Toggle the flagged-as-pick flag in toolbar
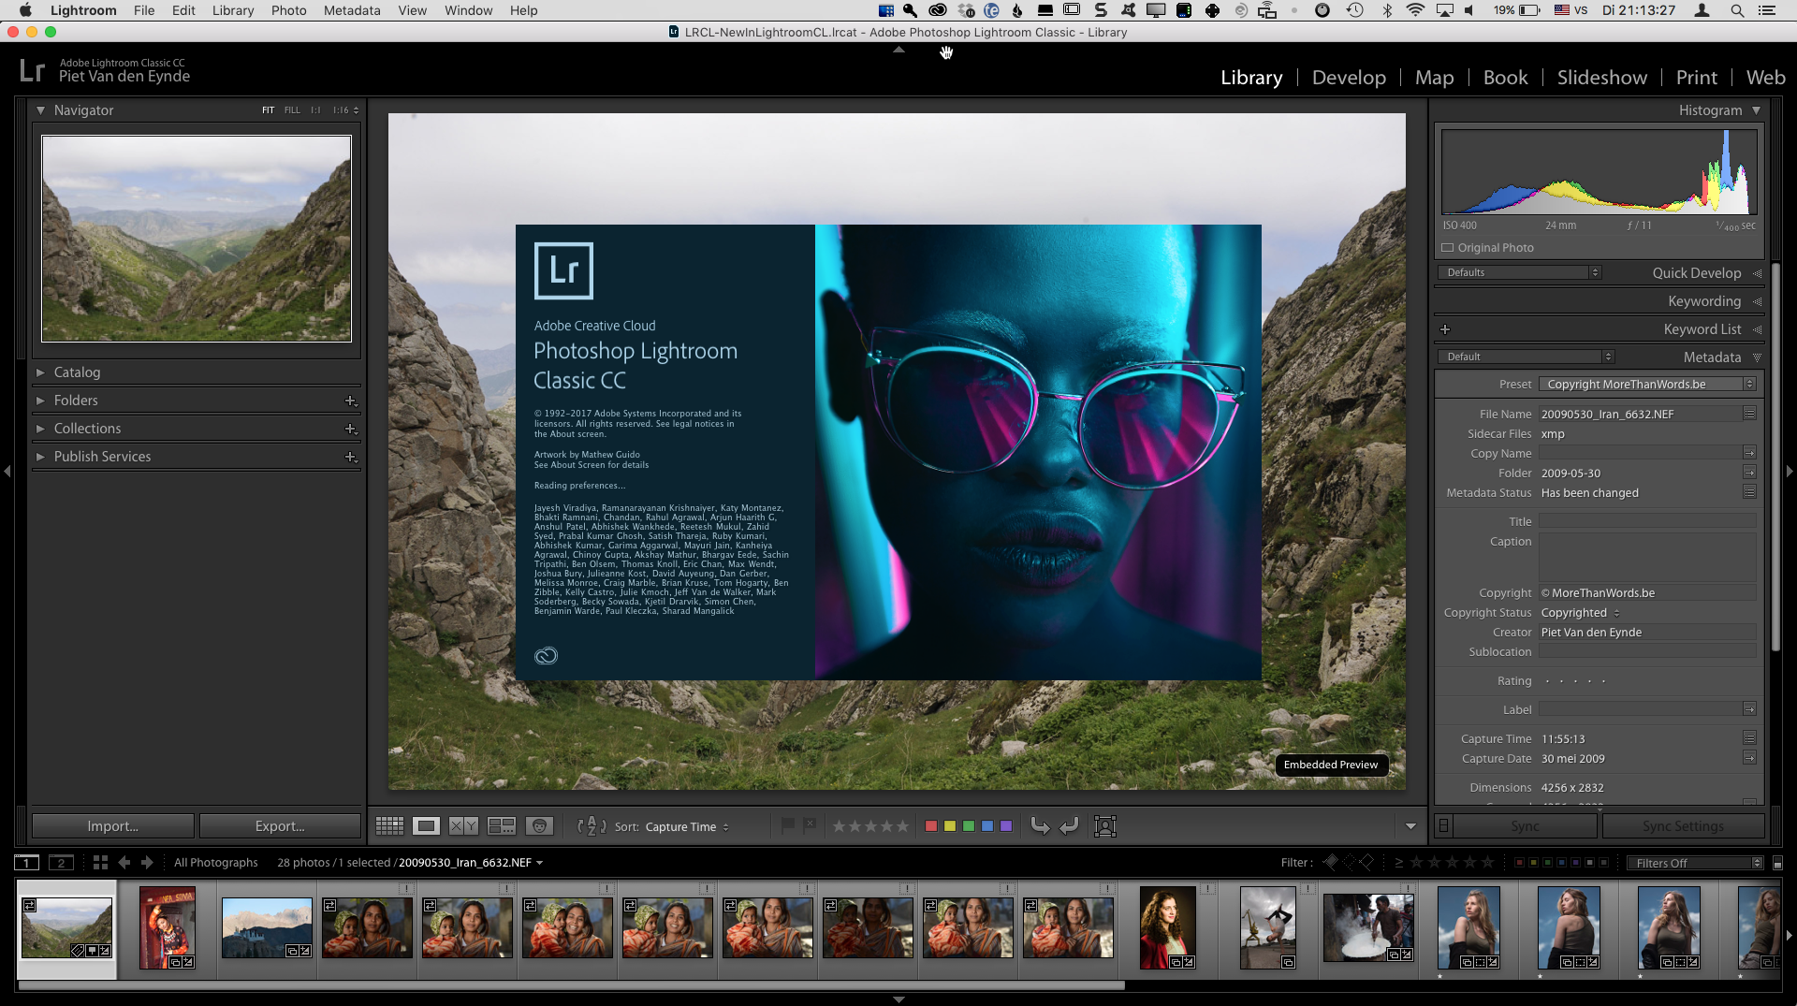Viewport: 1797px width, 1006px height. point(788,825)
